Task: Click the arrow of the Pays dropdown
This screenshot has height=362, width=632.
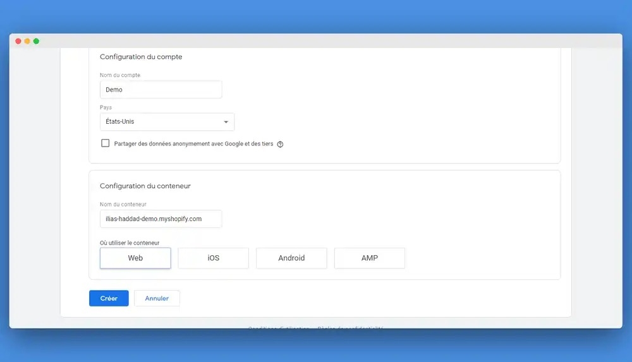Action: click(x=226, y=122)
